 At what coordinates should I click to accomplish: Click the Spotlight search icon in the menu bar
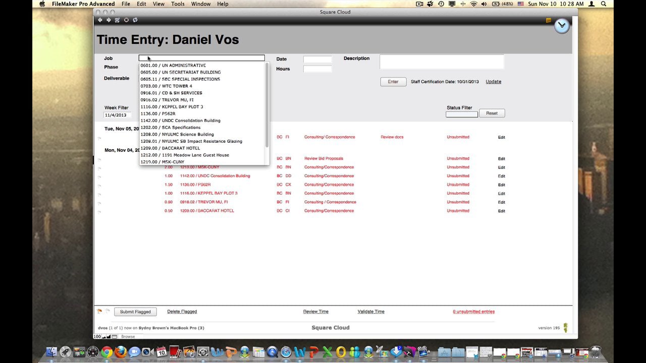click(x=604, y=4)
